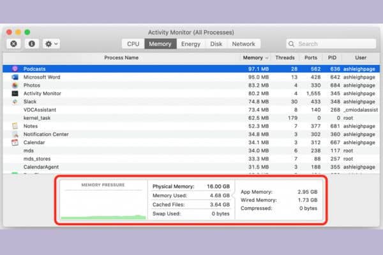
Task: Select the Microsoft Word process row
Action: click(191, 77)
